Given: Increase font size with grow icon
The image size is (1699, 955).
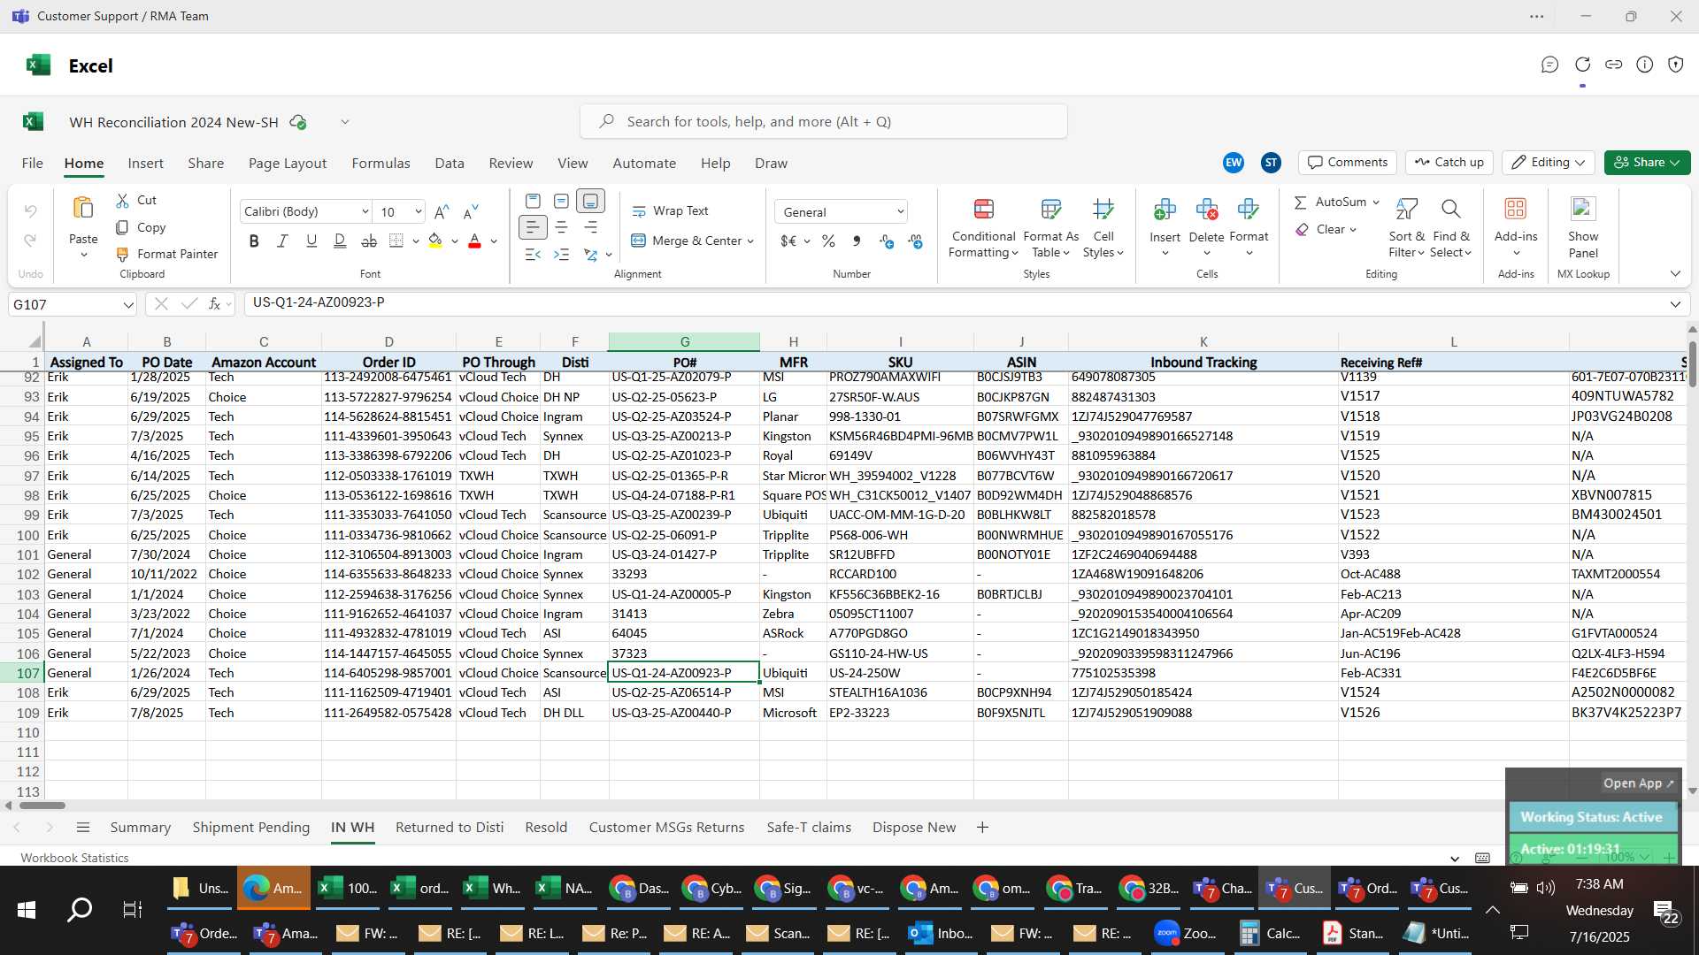Looking at the screenshot, I should (442, 211).
